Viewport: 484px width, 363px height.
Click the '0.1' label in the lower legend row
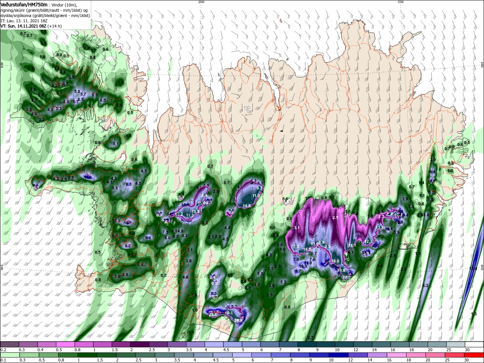click(3, 360)
